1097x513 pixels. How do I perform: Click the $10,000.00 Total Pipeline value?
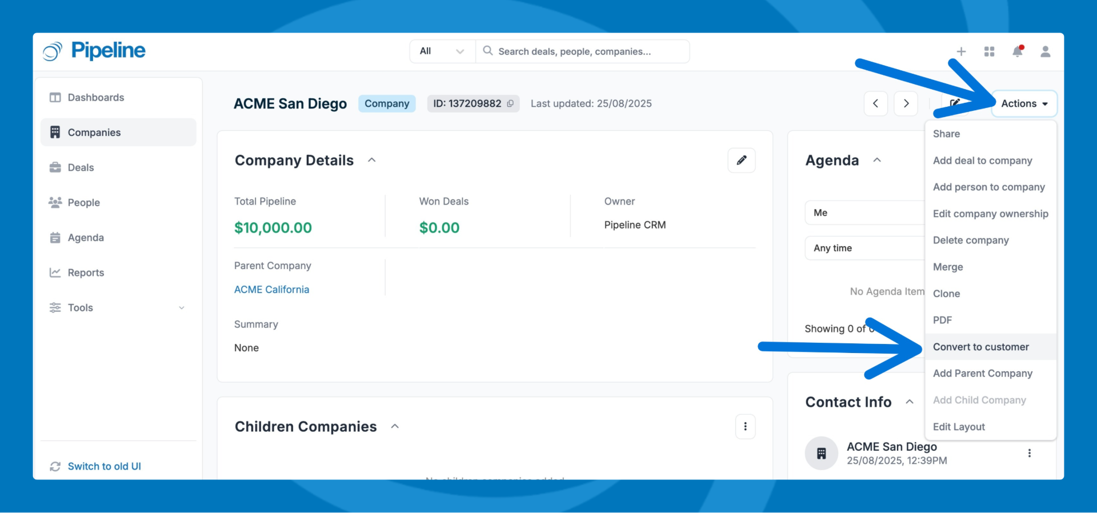tap(273, 227)
